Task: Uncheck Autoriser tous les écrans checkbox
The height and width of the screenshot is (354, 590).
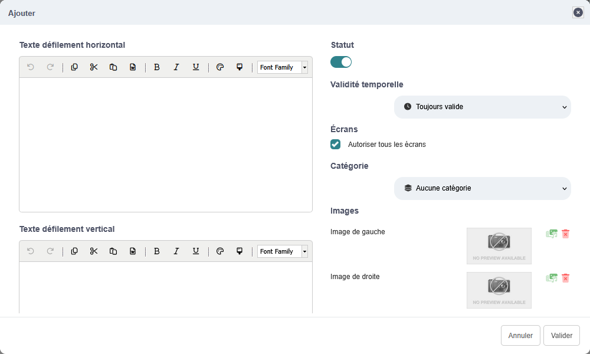Action: [x=336, y=144]
